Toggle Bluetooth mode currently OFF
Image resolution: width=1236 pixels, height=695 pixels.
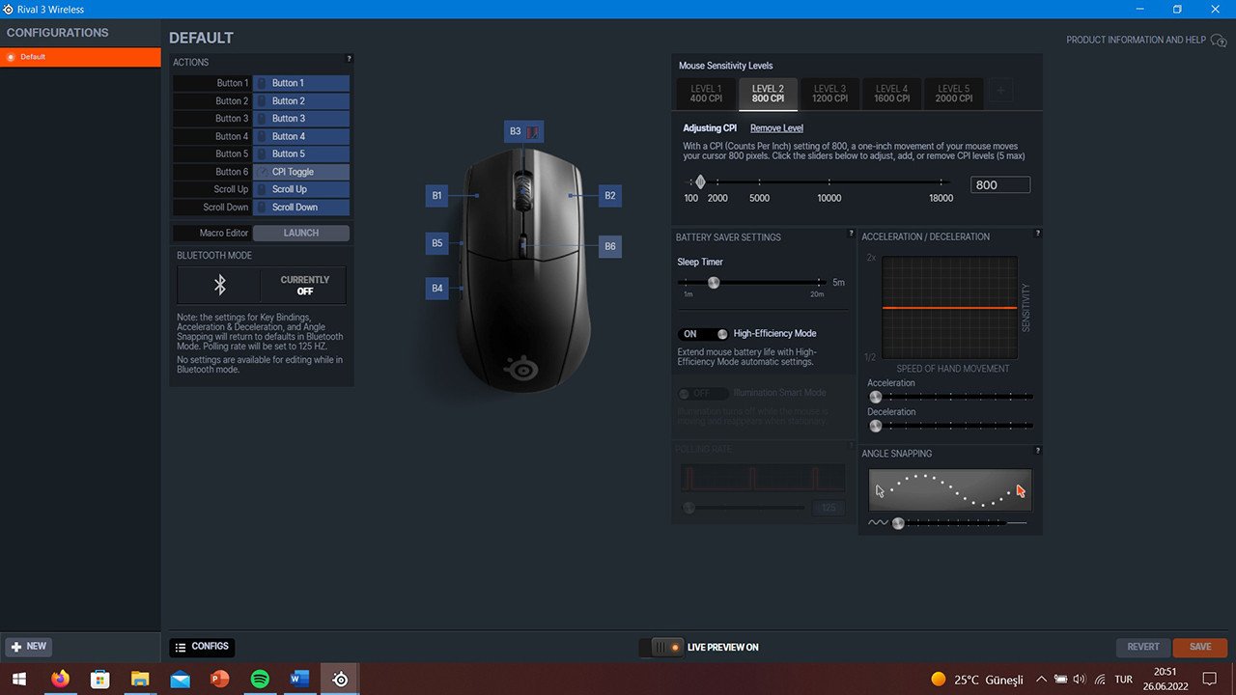(304, 285)
